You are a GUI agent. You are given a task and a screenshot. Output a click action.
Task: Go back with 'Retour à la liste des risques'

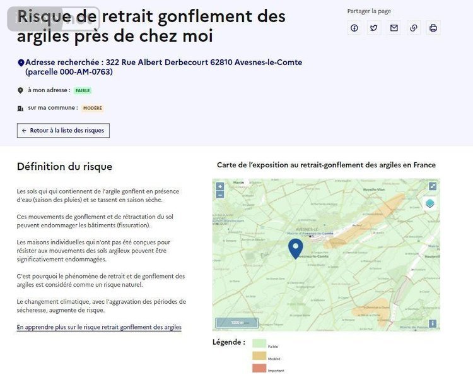pos(64,130)
